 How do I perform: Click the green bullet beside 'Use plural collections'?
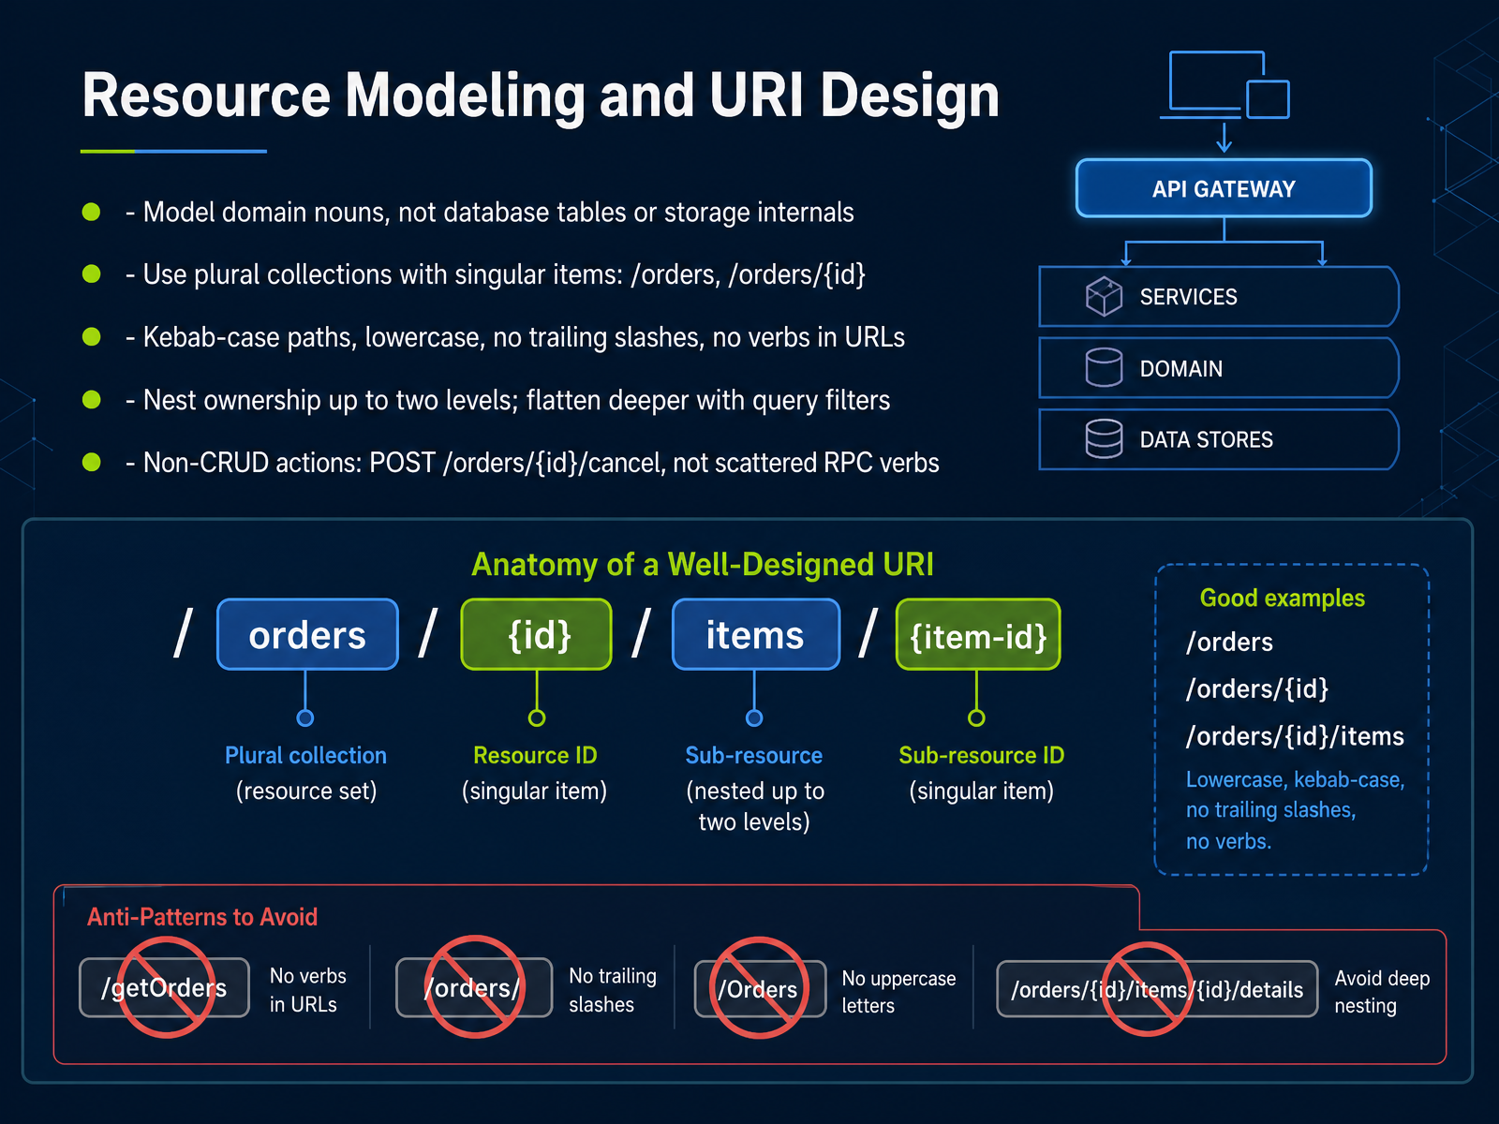click(92, 274)
